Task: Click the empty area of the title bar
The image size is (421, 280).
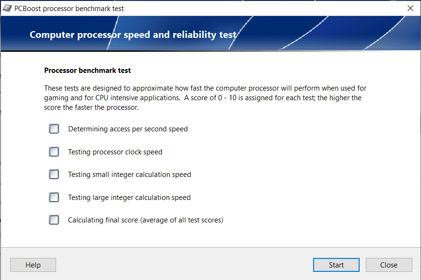Action: [x=264, y=8]
